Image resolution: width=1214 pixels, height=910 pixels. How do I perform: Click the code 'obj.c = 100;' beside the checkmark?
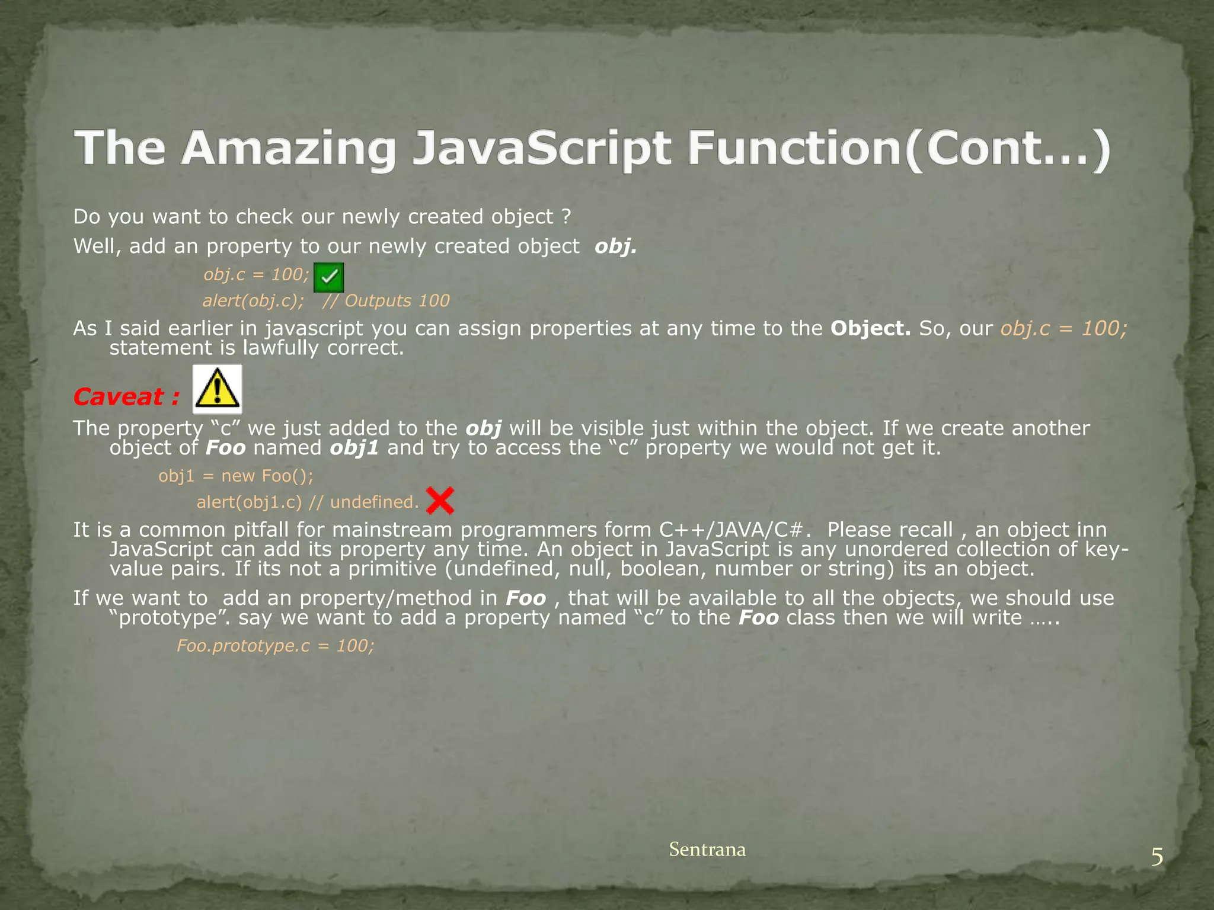click(257, 275)
